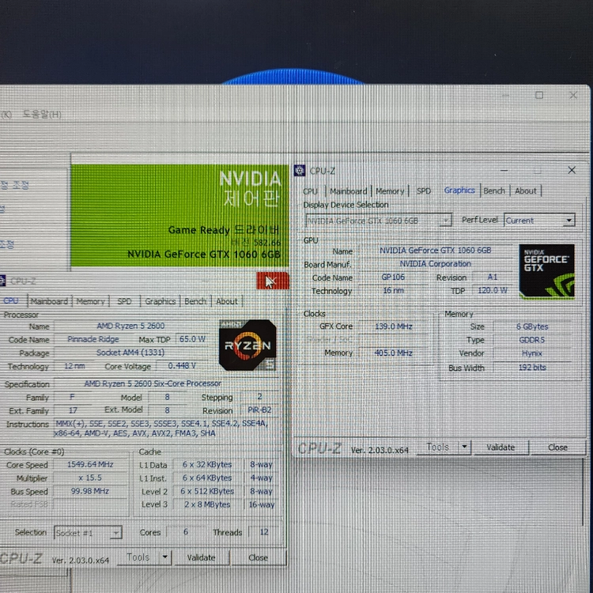Image resolution: width=593 pixels, height=593 pixels.
Task: Click Multiplier value x 15.5
Action: pyautogui.click(x=90, y=478)
